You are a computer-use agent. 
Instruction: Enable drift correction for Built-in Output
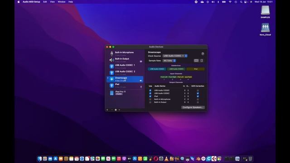tap(198, 102)
